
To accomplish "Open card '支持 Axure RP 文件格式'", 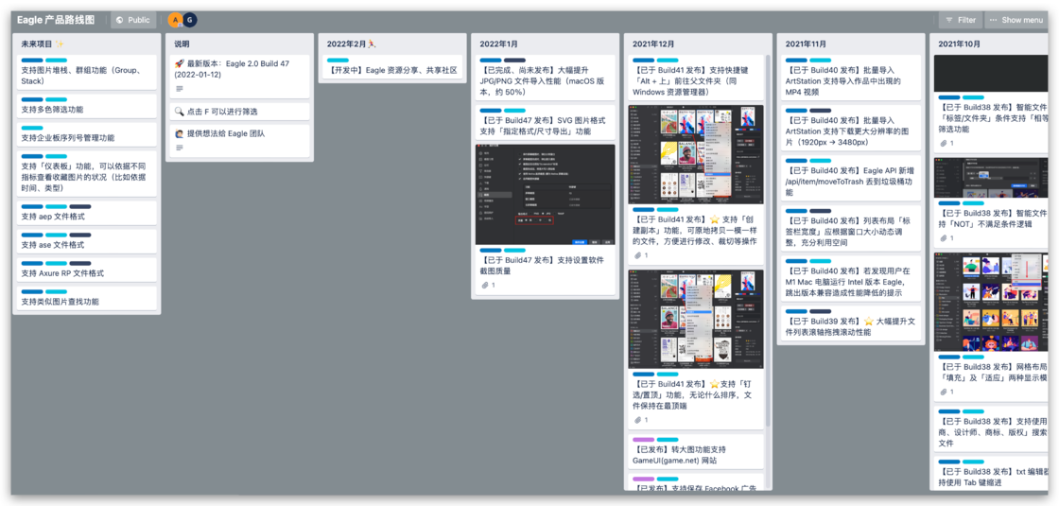I will click(x=86, y=270).
